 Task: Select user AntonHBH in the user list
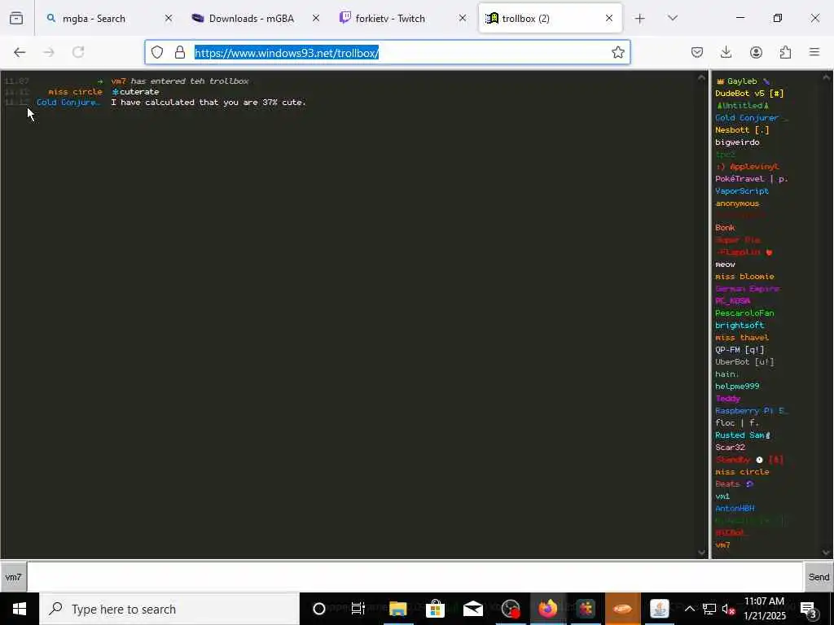coord(735,509)
